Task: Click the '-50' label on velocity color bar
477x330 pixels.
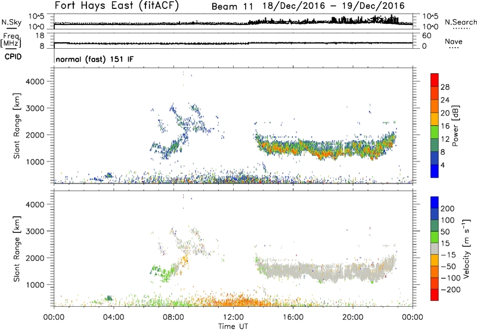Action: pos(448,266)
